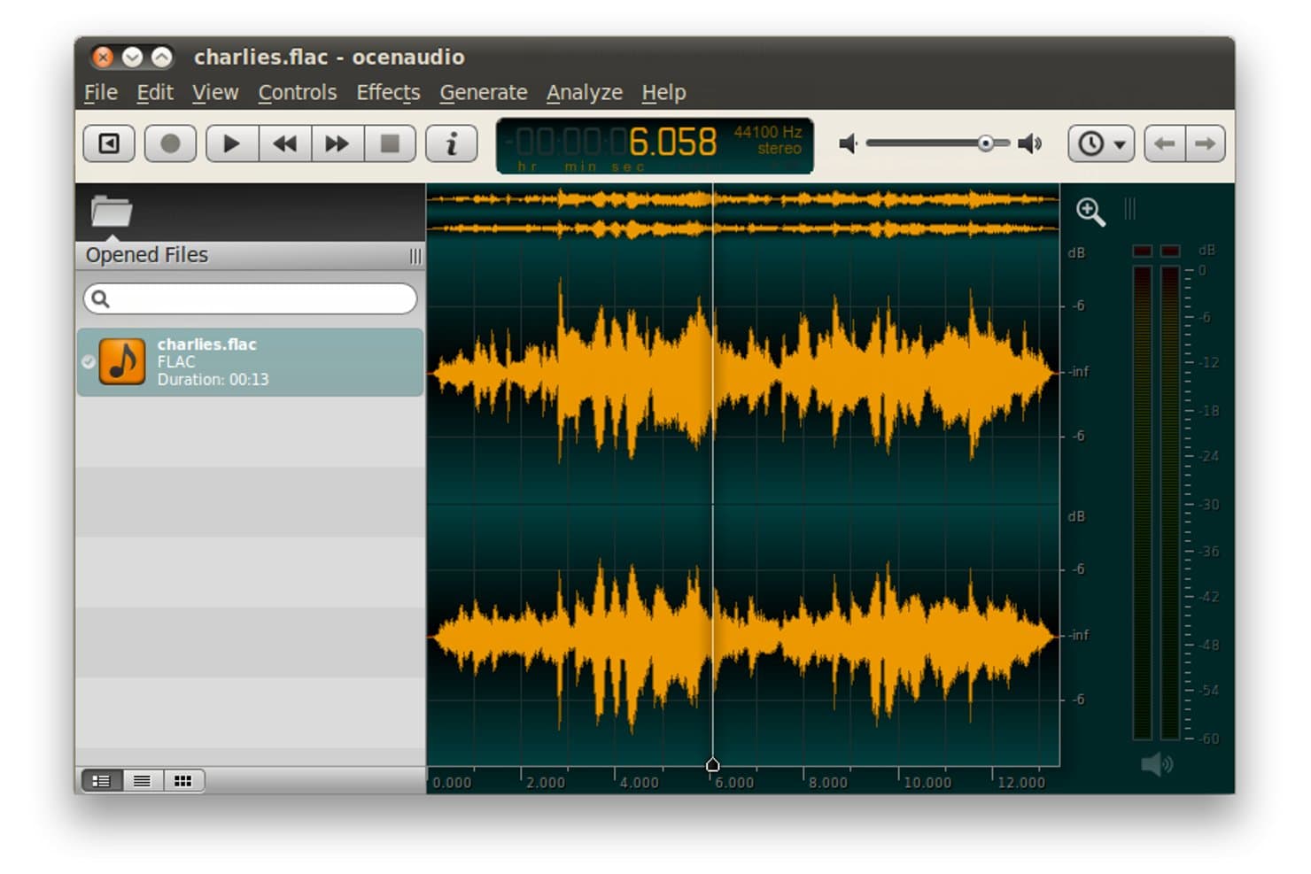Click the mute speaker icon beside volume slider
The height and width of the screenshot is (874, 1311).
(x=848, y=143)
